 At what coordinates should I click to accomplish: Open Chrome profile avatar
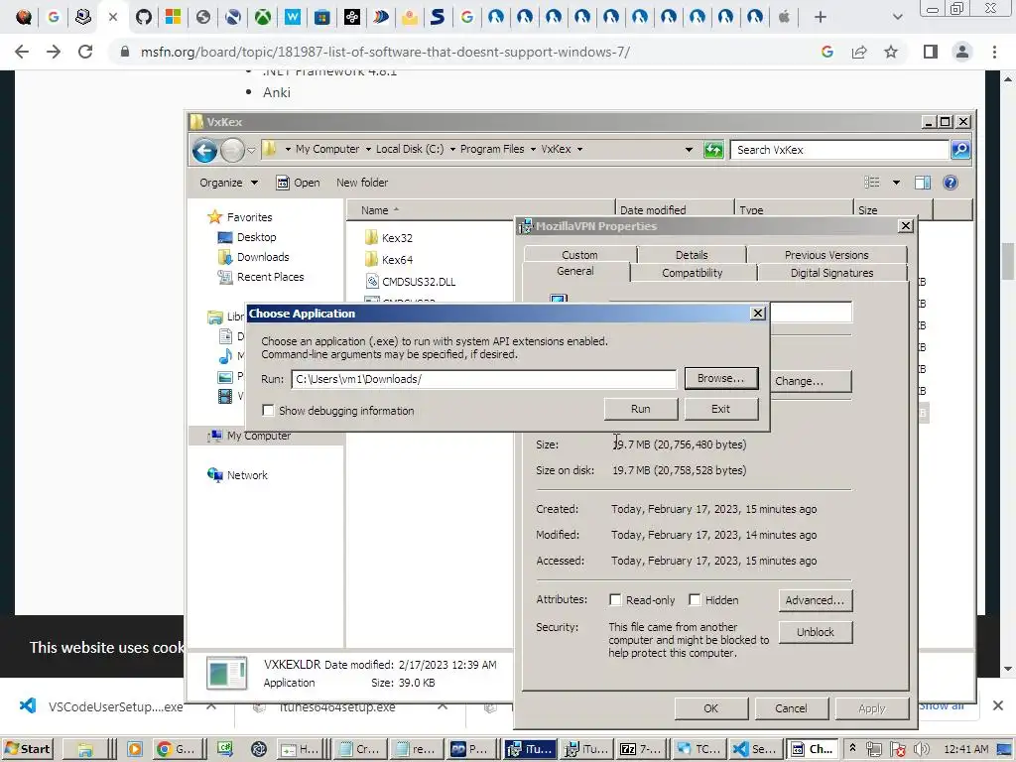tap(962, 52)
